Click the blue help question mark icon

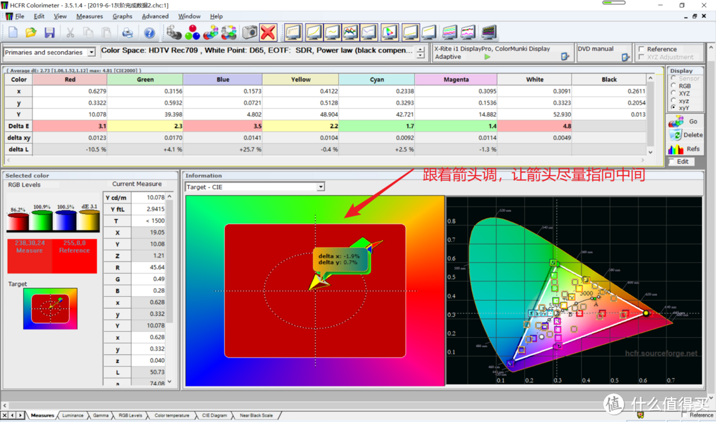click(150, 32)
